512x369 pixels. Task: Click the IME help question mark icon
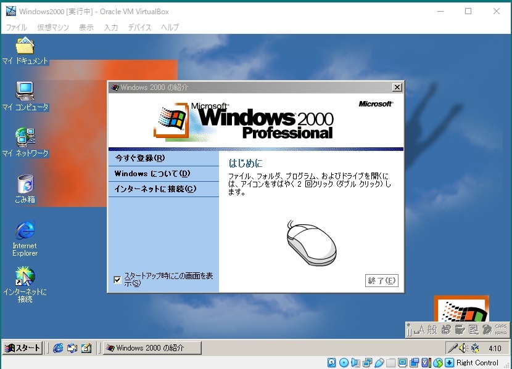tap(487, 330)
